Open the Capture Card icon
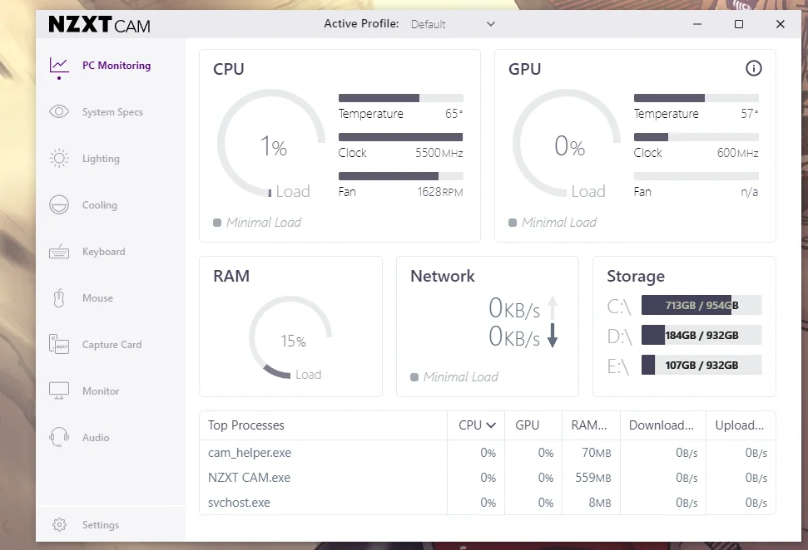This screenshot has height=550, width=808. pos(59,345)
